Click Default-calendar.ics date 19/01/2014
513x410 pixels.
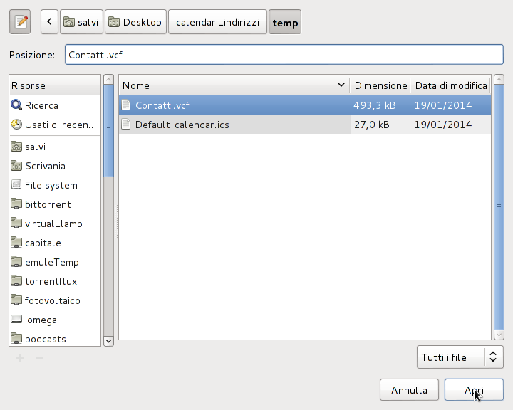tap(443, 125)
